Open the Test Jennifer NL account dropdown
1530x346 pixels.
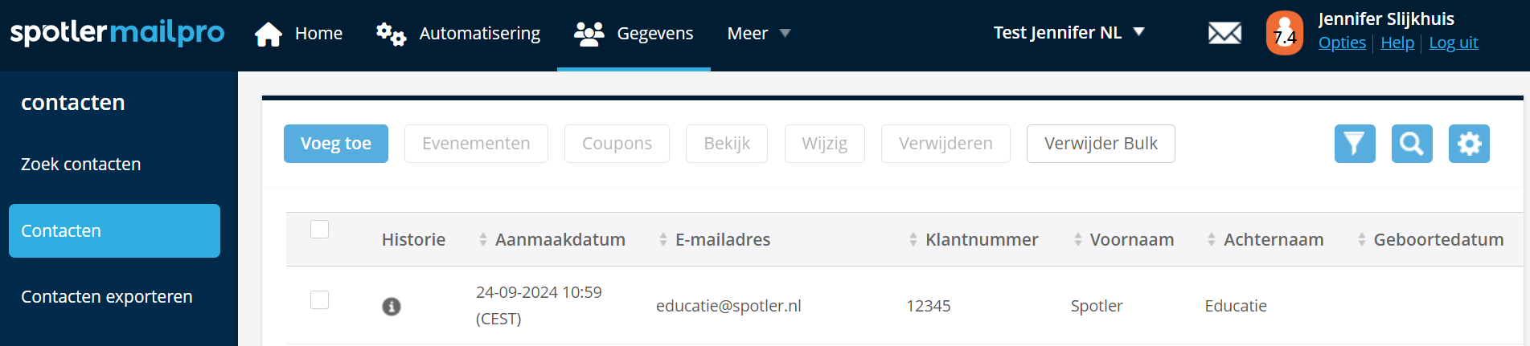point(1069,33)
